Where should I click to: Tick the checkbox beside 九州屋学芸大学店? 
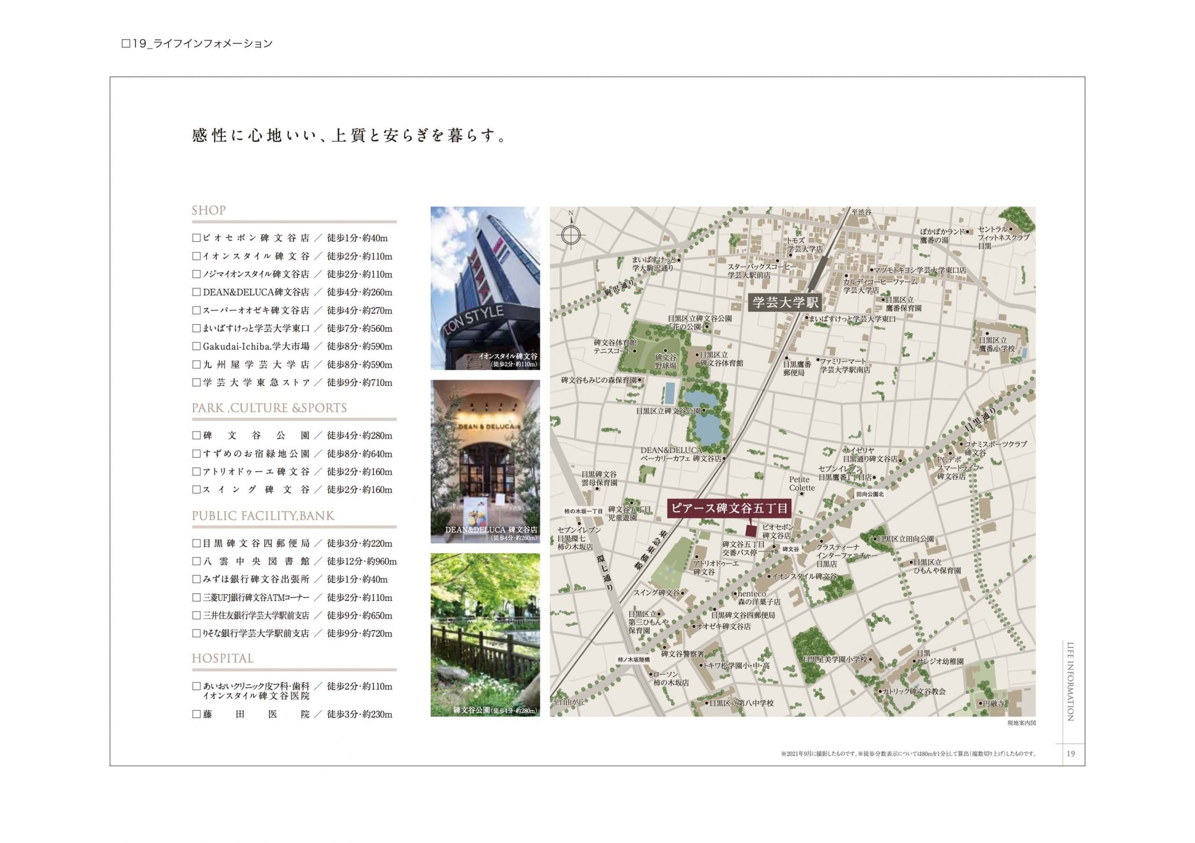coord(196,364)
